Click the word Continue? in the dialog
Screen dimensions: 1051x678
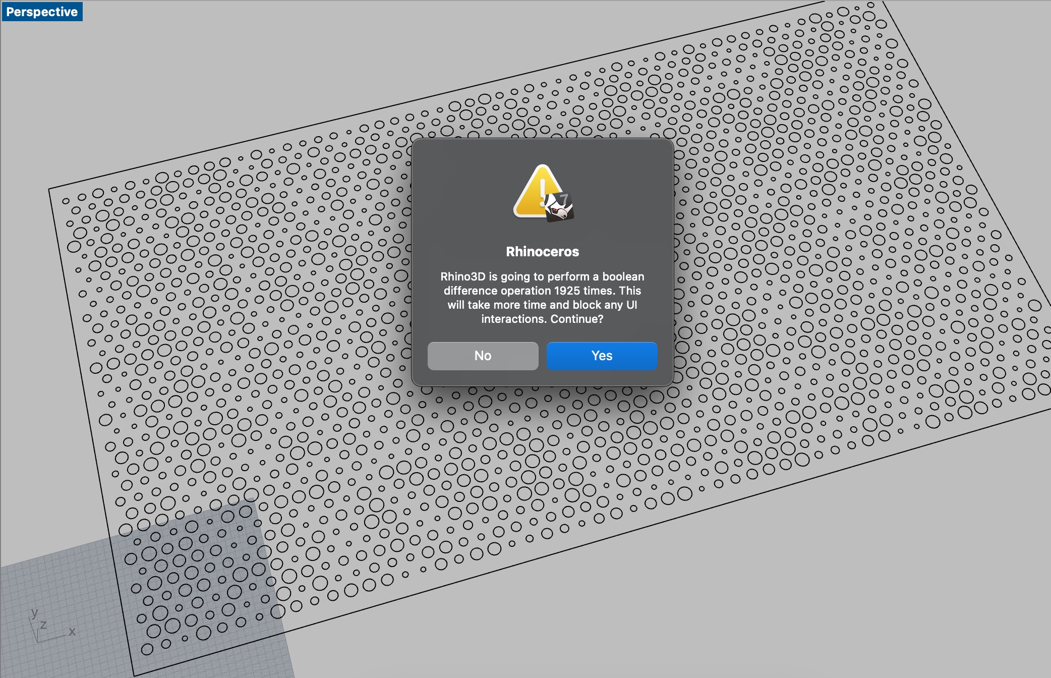click(576, 319)
